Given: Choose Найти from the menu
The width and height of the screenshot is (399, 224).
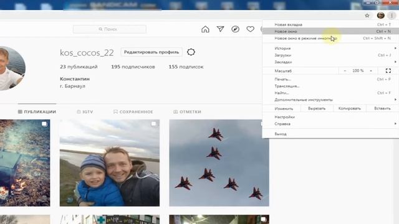Looking at the screenshot, I should click(330, 93).
